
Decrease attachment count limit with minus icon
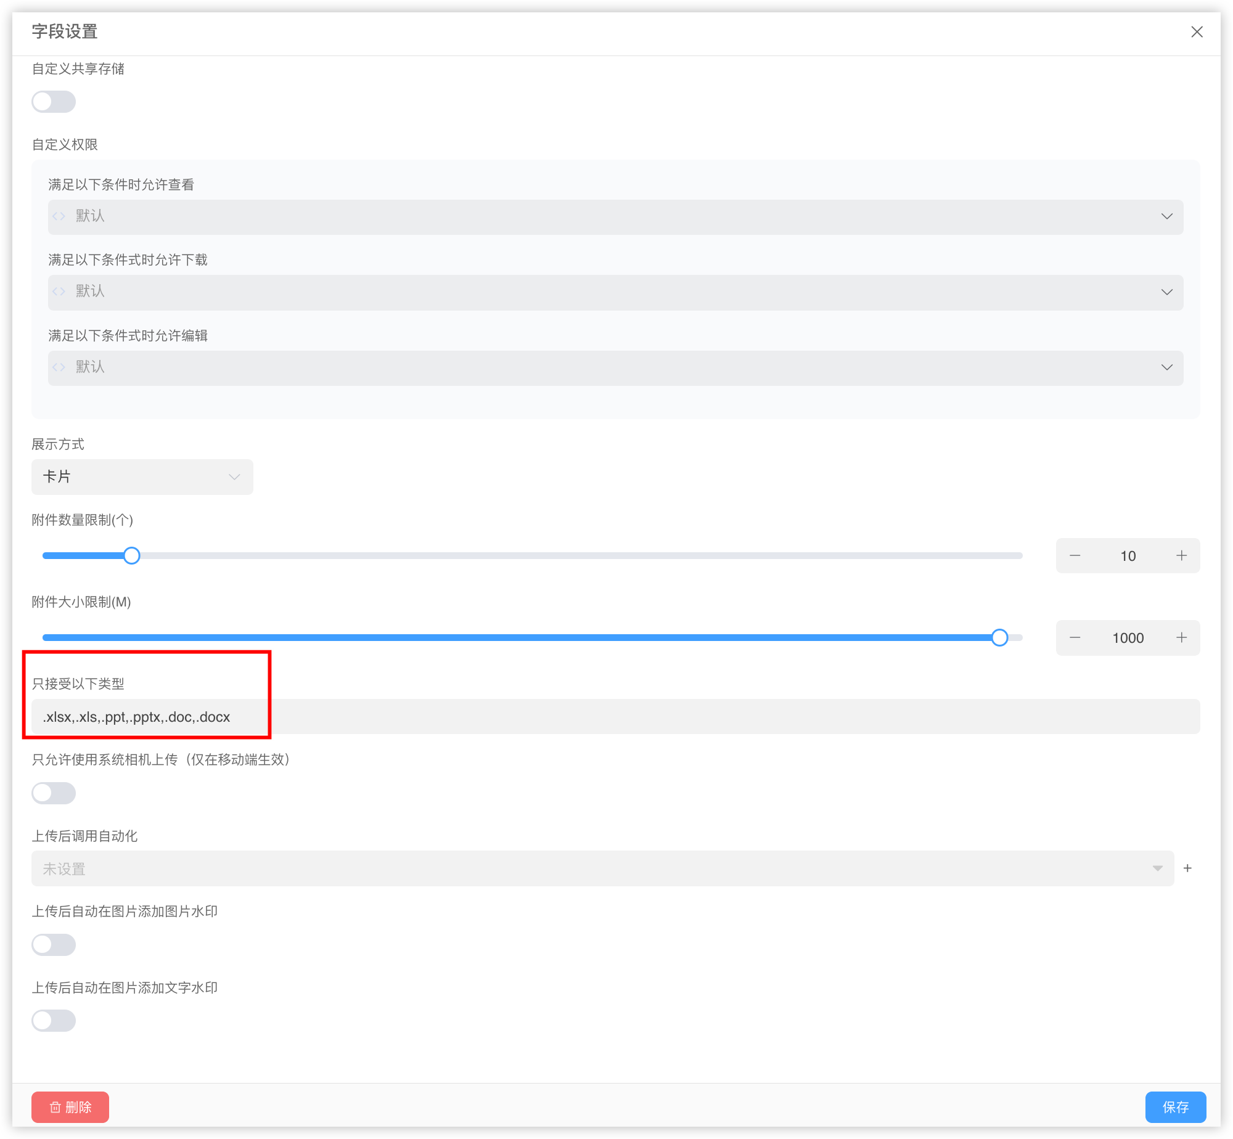click(x=1075, y=556)
